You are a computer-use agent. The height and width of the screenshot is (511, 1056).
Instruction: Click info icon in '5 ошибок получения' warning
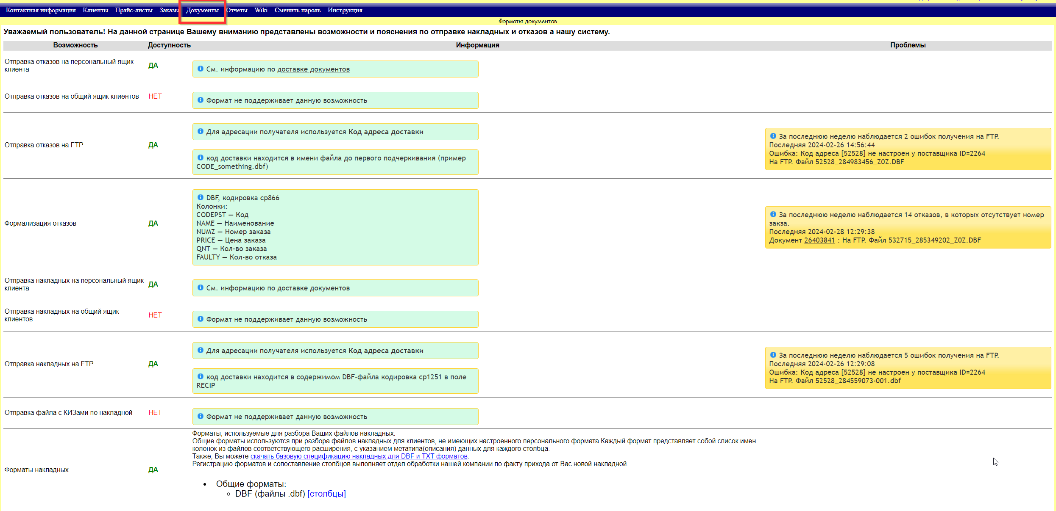(773, 355)
